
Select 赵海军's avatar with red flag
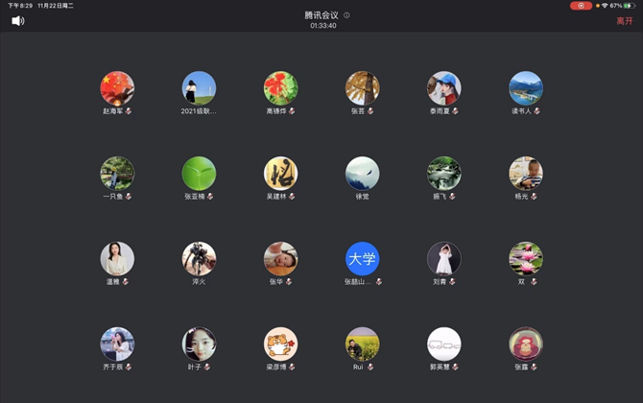point(117,88)
